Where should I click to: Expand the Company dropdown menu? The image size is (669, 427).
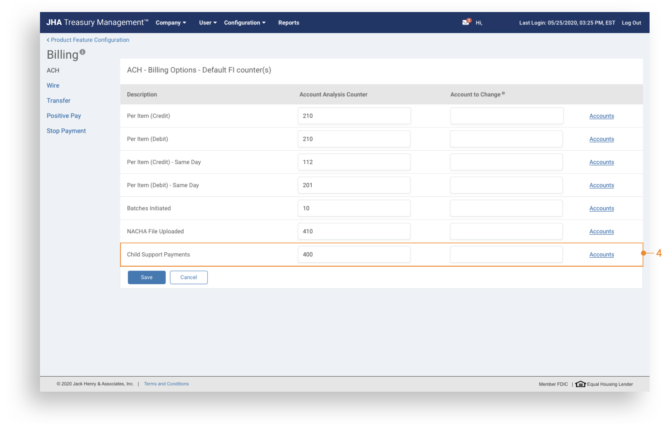click(171, 23)
